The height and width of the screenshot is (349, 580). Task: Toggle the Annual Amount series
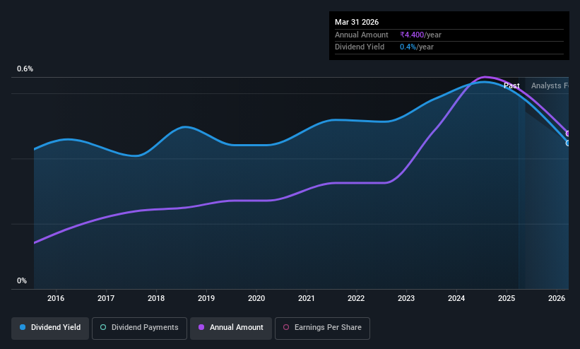click(x=231, y=328)
